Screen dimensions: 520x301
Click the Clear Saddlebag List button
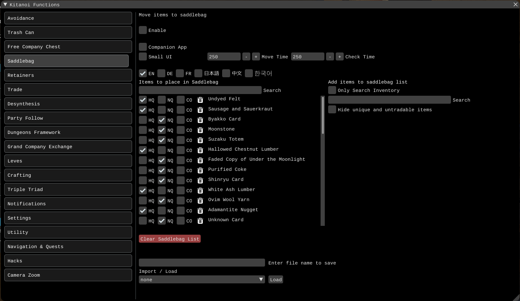point(170,239)
